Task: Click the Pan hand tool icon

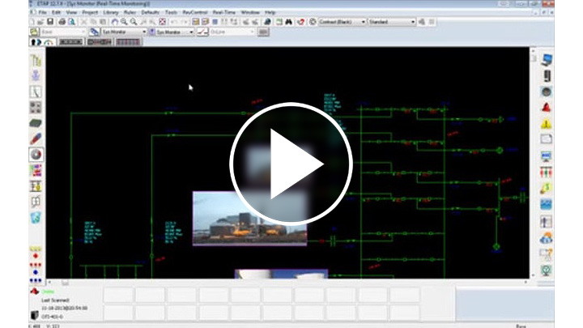Action: click(x=115, y=22)
